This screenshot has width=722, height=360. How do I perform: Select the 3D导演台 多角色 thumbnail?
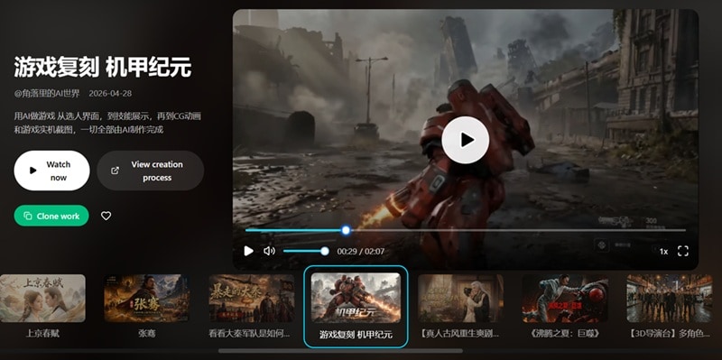670,299
